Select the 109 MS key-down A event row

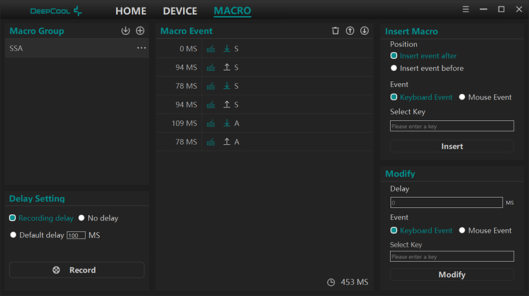click(264, 123)
